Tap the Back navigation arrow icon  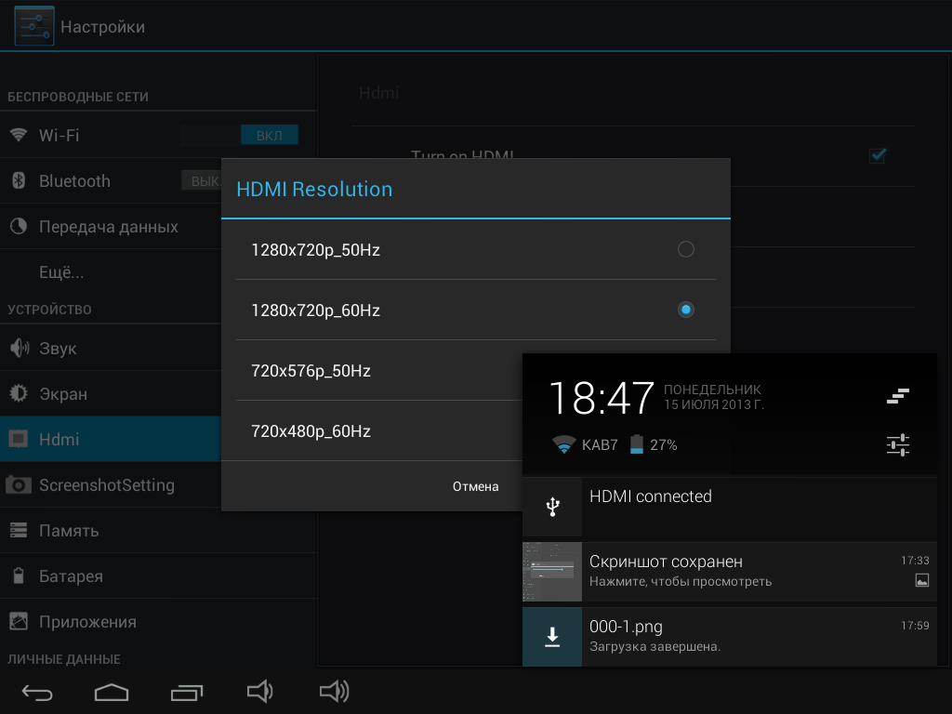[37, 692]
